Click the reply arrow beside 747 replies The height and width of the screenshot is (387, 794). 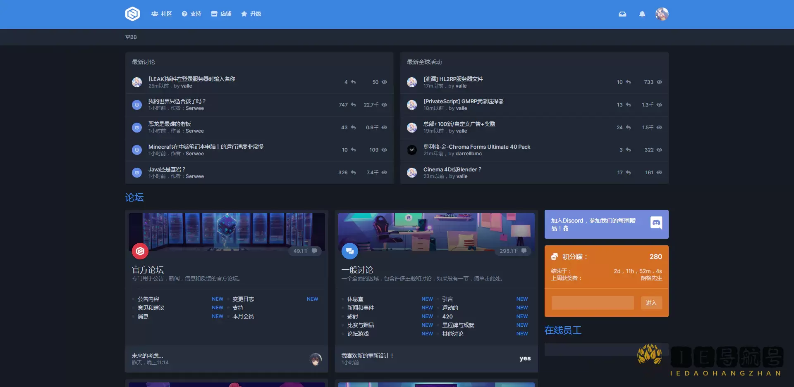click(353, 105)
